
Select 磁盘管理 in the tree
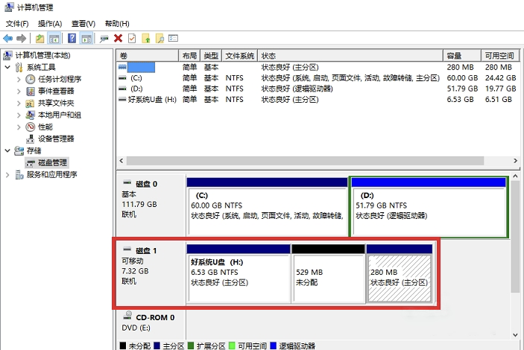click(x=52, y=162)
